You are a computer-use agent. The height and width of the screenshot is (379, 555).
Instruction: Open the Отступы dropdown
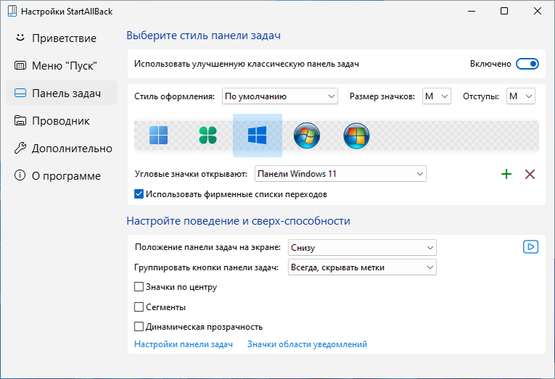(x=521, y=96)
